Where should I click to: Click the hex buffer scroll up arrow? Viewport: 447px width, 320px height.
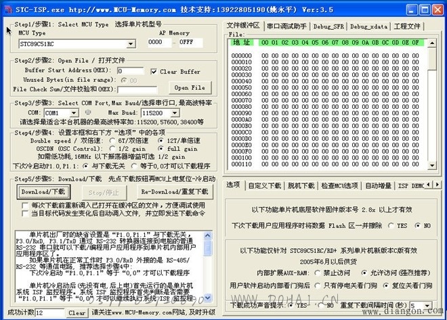point(432,43)
